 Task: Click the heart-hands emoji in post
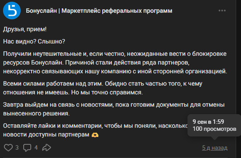click(x=95, y=135)
